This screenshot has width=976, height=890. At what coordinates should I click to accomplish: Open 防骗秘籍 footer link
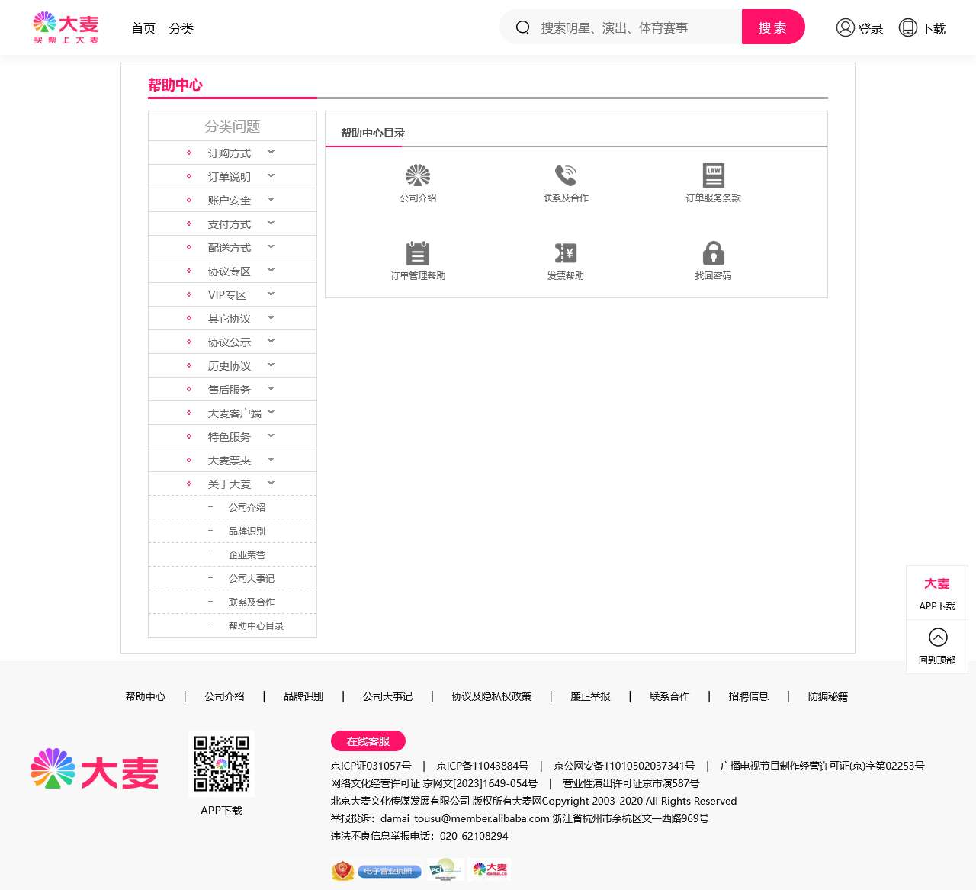[x=828, y=696]
